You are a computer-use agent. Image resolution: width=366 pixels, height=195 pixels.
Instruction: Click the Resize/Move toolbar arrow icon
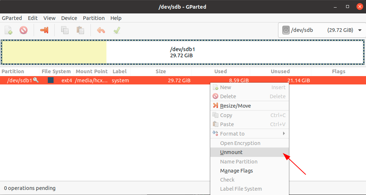pyautogui.click(x=44, y=30)
